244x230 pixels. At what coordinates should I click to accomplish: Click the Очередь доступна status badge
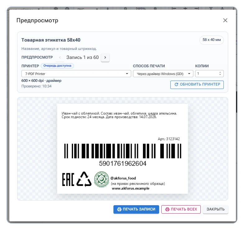pyautogui.click(x=57, y=66)
